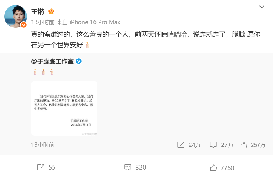The height and width of the screenshot is (175, 273).
Task: Click the three candle emojis in quoted post
Action: pyautogui.click(x=43, y=72)
